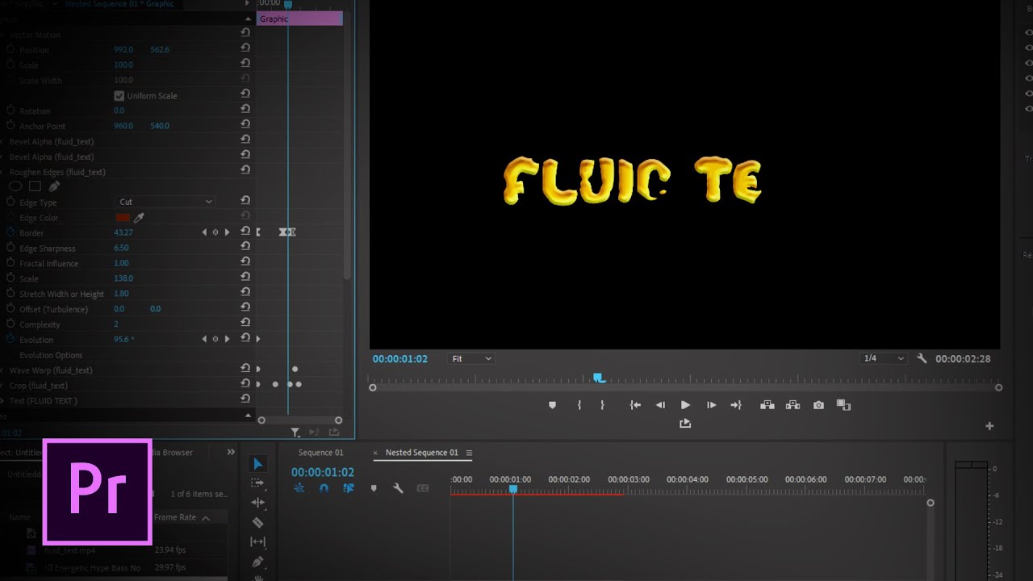The width and height of the screenshot is (1033, 581).
Task: Toggle stopwatch for Rotation
Action: 11,111
